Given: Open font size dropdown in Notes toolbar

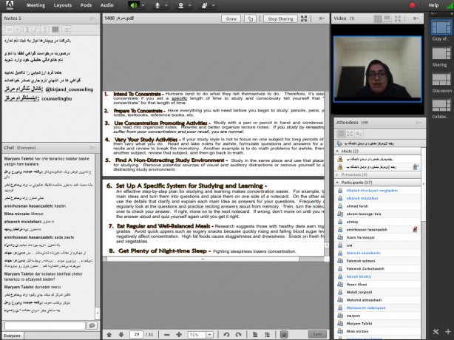Looking at the screenshot, I should (x=17, y=30).
